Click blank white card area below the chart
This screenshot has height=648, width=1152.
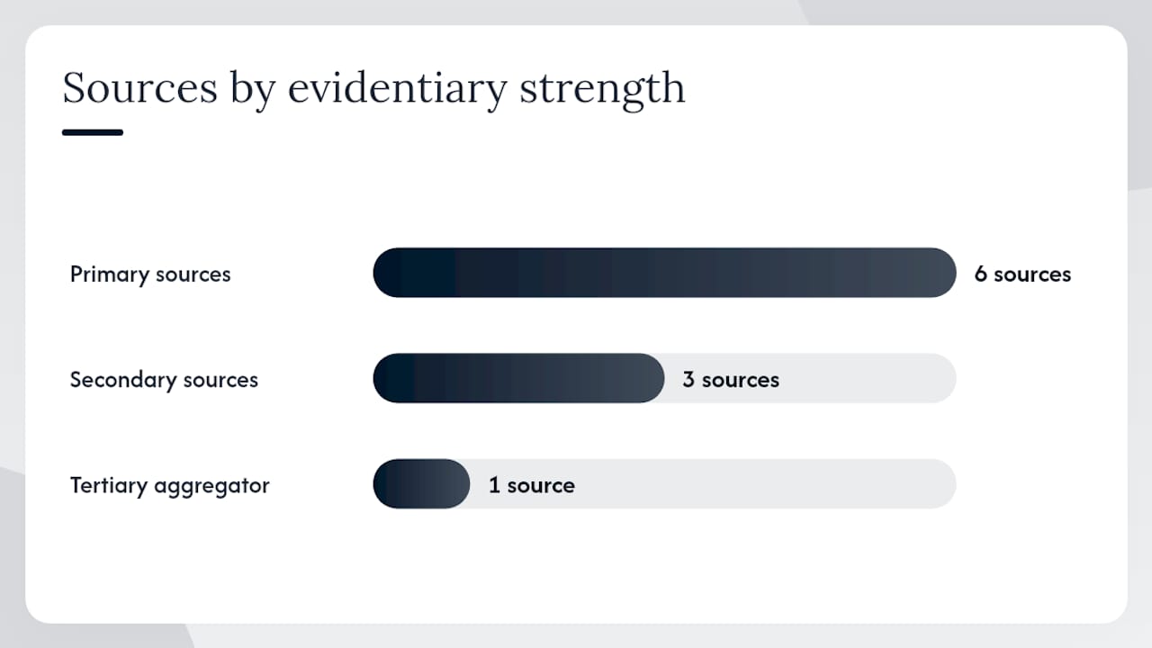pos(576,567)
